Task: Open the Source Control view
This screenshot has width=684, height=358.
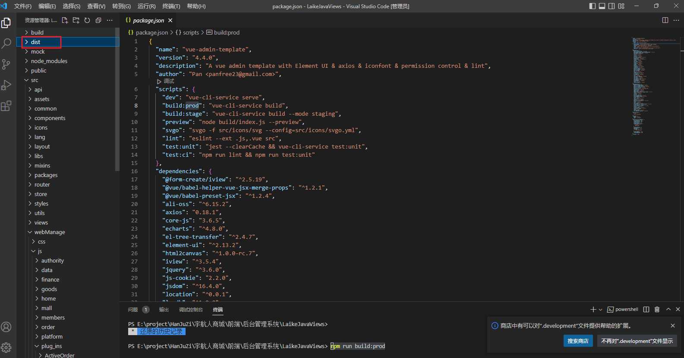Action: (x=6, y=64)
